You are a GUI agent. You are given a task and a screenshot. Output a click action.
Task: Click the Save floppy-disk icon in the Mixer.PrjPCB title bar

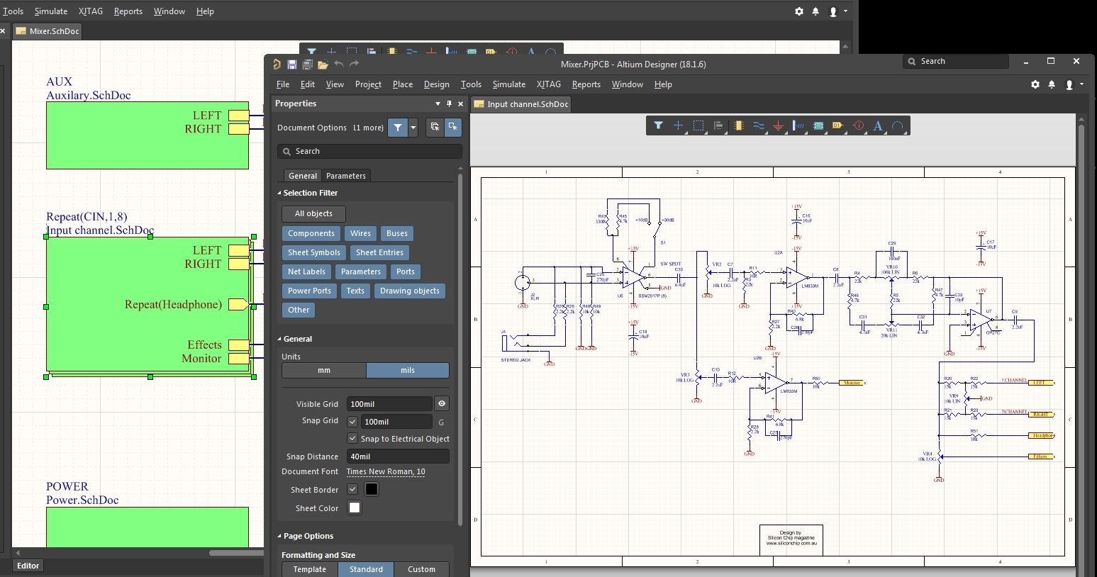(291, 65)
